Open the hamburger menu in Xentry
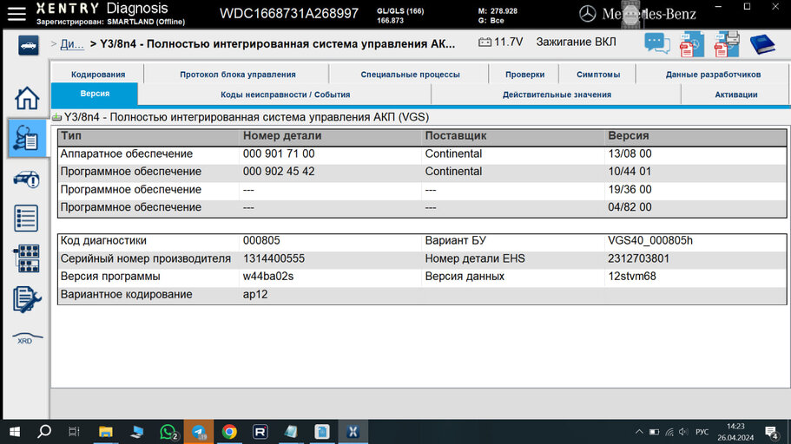 click(16, 14)
